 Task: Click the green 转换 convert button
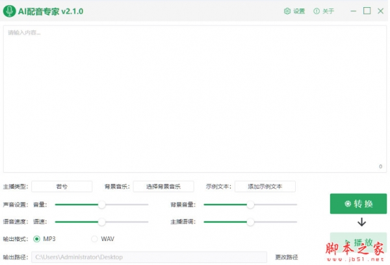(x=358, y=203)
